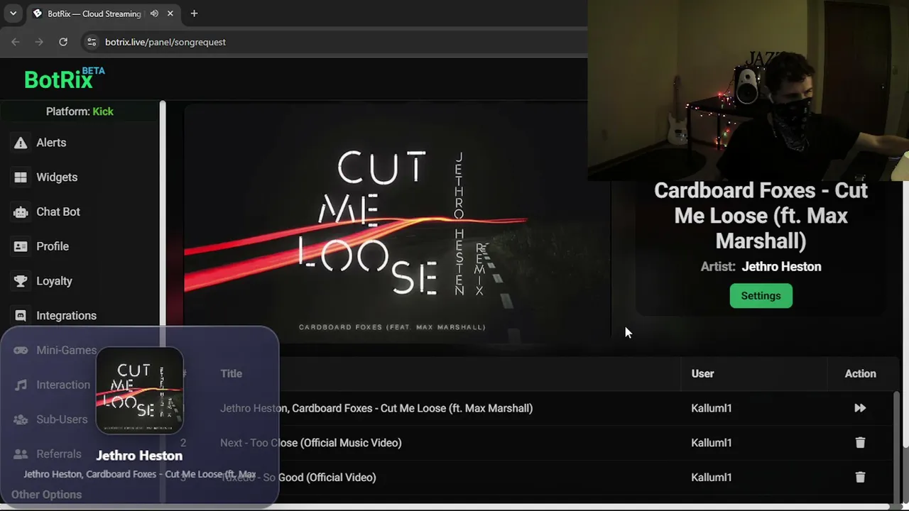Open the Referrals sidebar entry
This screenshot has height=511, width=909.
click(48, 454)
